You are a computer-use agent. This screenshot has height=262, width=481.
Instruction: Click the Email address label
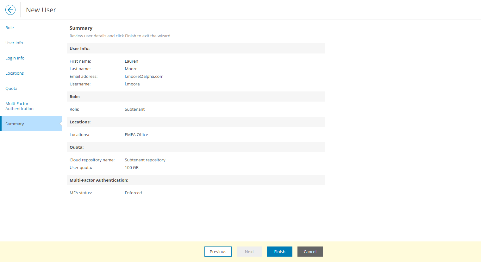84,76
